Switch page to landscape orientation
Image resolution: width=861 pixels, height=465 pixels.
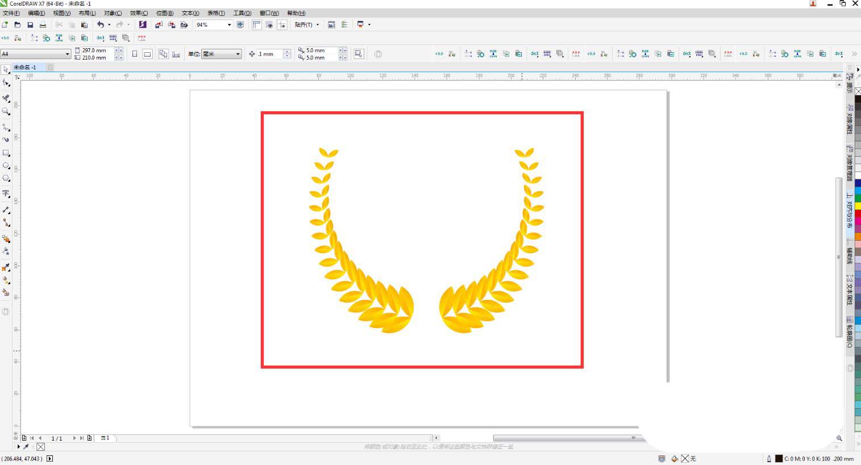click(147, 54)
